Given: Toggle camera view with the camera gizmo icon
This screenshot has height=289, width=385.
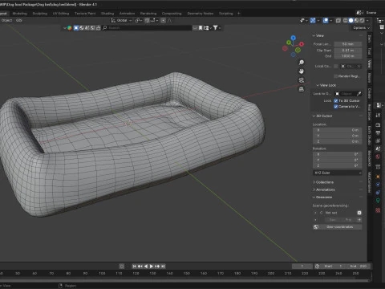Looking at the screenshot, I should (302, 80).
